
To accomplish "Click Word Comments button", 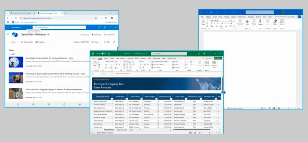I will coord(281,17).
